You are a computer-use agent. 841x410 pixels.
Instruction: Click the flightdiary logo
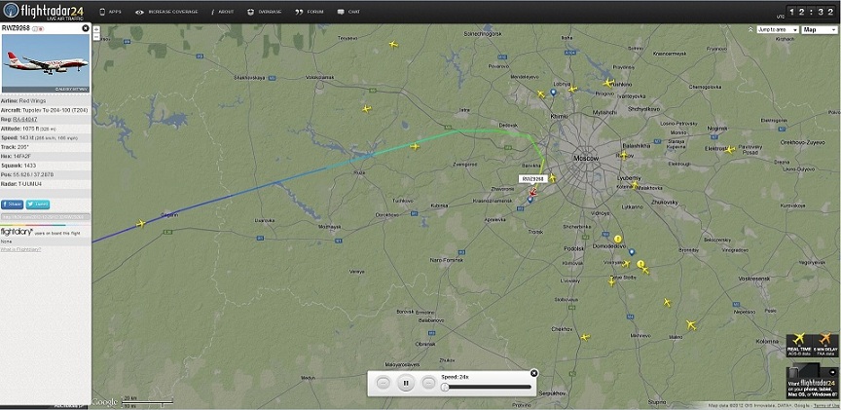click(x=17, y=232)
